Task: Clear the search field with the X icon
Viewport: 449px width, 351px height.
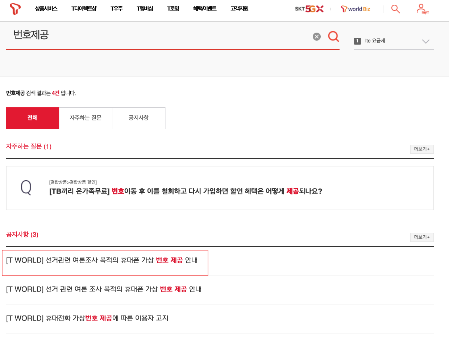Action: coord(316,36)
